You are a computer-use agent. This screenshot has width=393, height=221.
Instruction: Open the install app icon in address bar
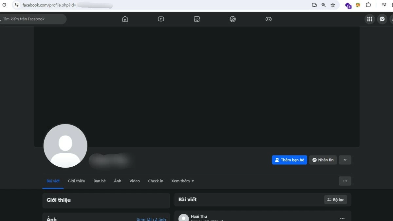pyautogui.click(x=314, y=5)
